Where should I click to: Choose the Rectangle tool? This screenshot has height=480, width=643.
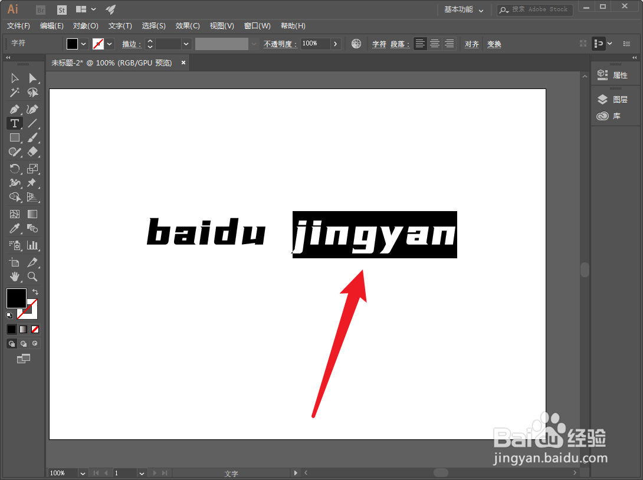coord(15,138)
